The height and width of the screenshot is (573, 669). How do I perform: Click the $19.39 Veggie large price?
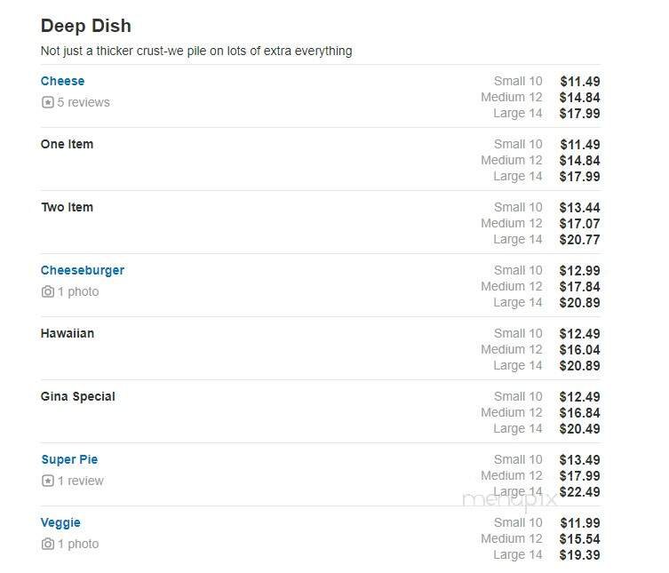(579, 555)
